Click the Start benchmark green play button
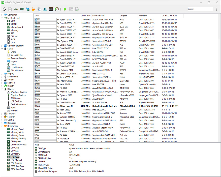The width and height of the screenshot is (221, 177). pyautogui.click(x=65, y=9)
